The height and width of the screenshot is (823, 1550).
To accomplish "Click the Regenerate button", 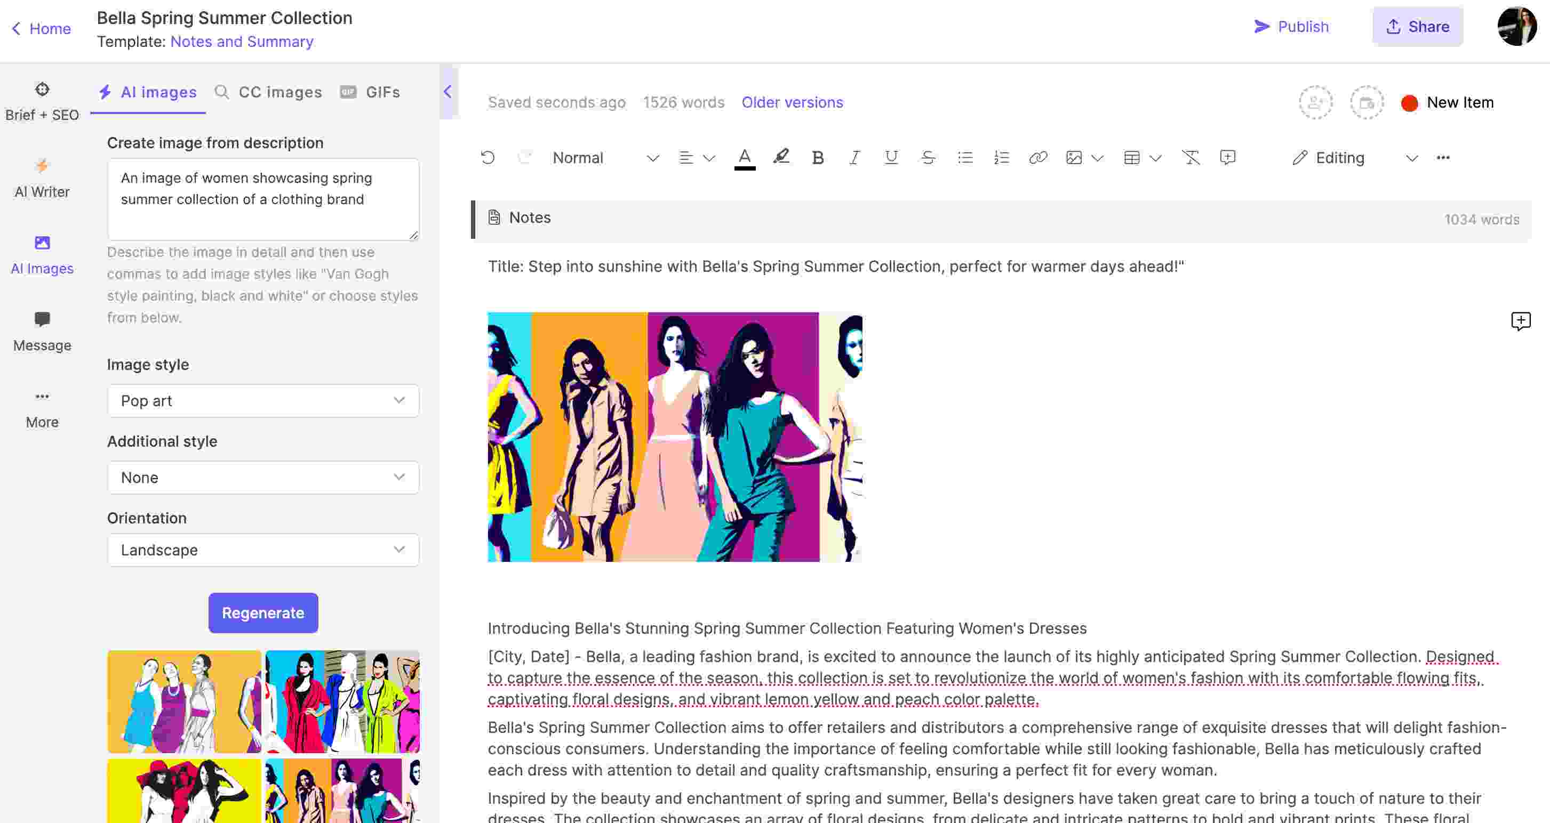I will coord(262,613).
